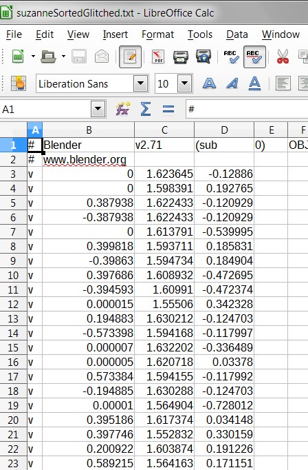Click the New spreadsheet icon
Image resolution: width=308 pixels, height=470 pixels.
(x=18, y=57)
